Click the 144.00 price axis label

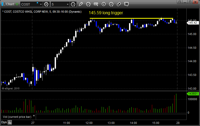(x=192, y=61)
